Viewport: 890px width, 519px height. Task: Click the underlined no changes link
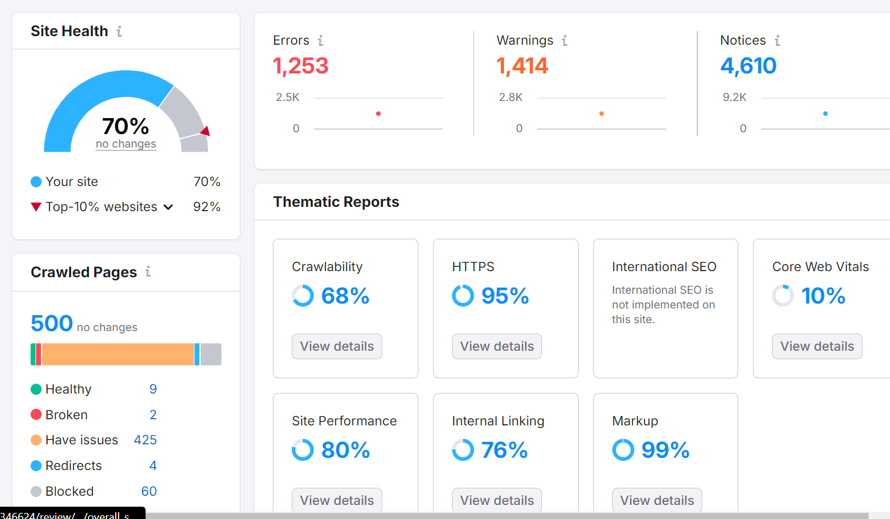tap(125, 144)
